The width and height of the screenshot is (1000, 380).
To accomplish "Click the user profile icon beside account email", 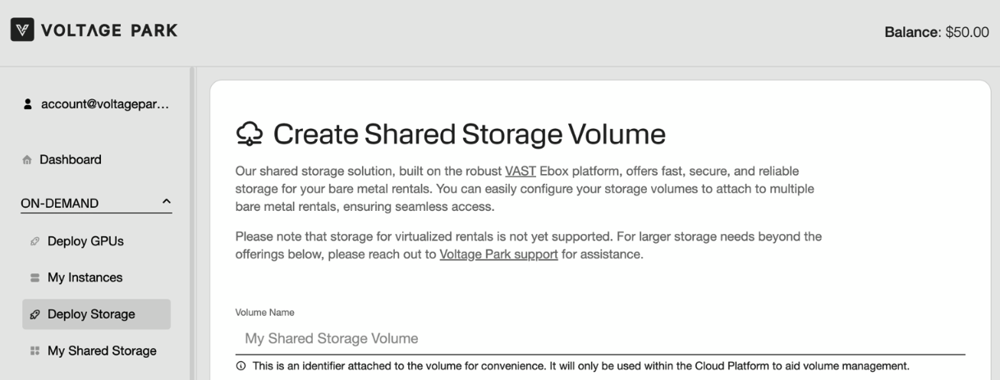I will point(28,104).
